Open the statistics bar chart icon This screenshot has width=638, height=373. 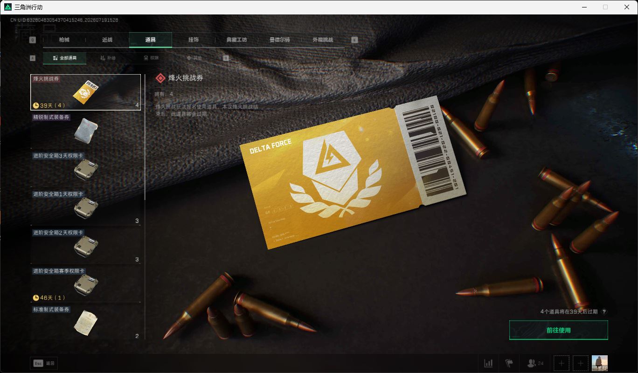click(488, 363)
